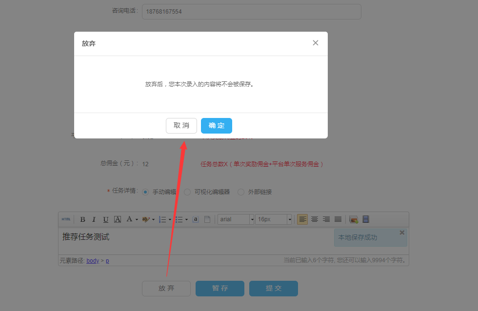478x311 pixels.
Task: Select the 外部链接 radio option
Action: (x=241, y=192)
